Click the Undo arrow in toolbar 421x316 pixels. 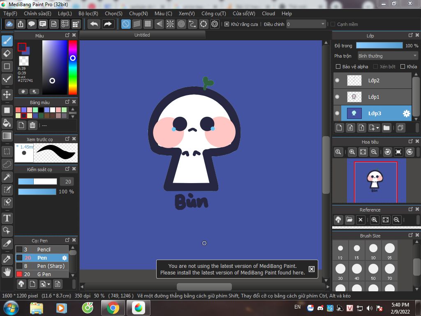coord(94,24)
